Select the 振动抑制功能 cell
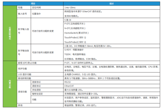 point(40,78)
